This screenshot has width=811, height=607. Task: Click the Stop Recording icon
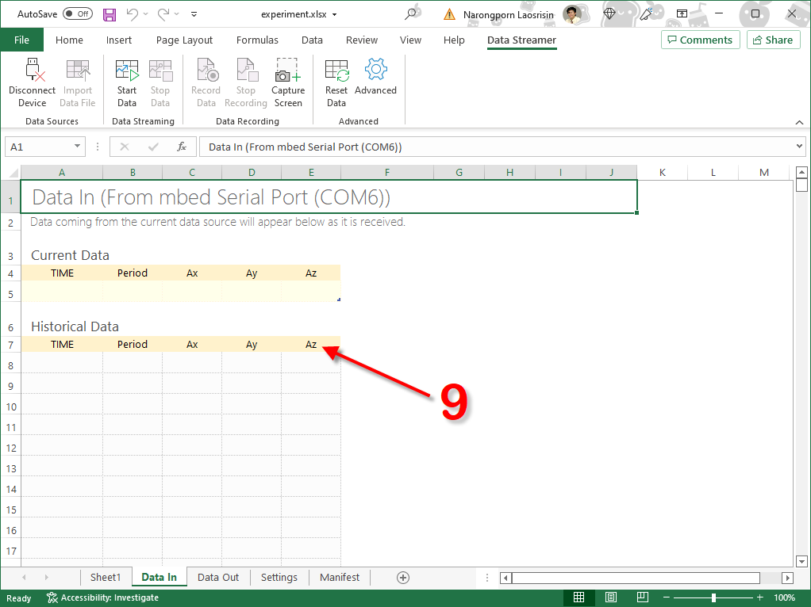(247, 70)
